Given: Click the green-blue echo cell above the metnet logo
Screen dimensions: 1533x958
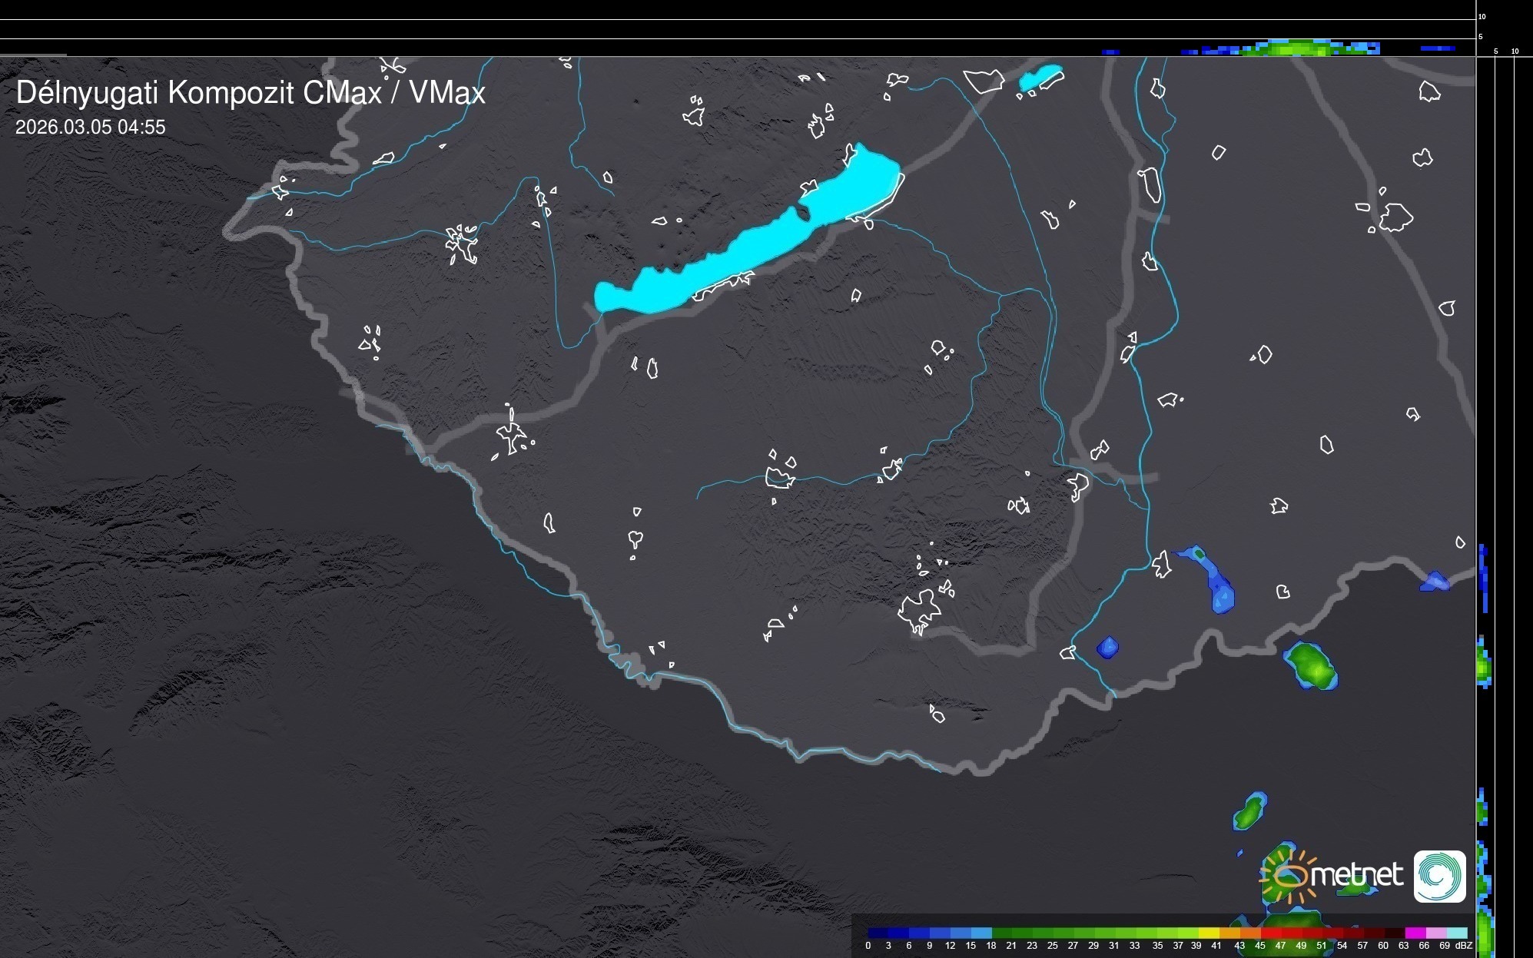Looking at the screenshot, I should point(1249,812).
